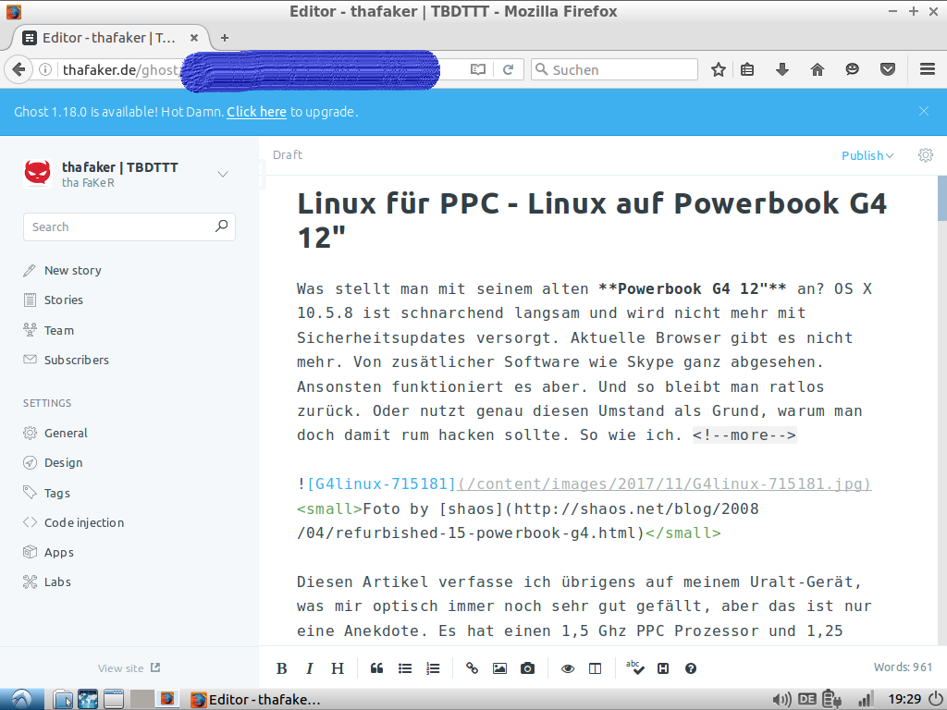Image resolution: width=947 pixels, height=710 pixels.
Task: Toggle side-by-side preview mode
Action: tap(596, 668)
